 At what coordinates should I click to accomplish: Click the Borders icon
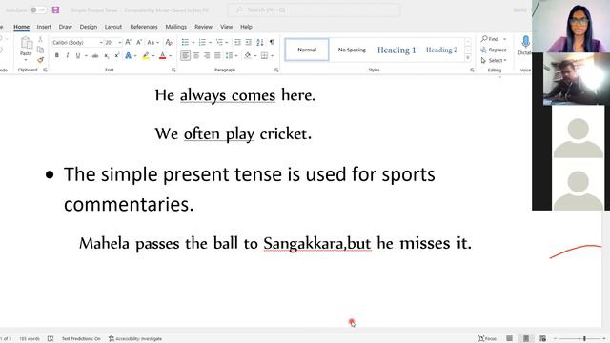[265, 56]
